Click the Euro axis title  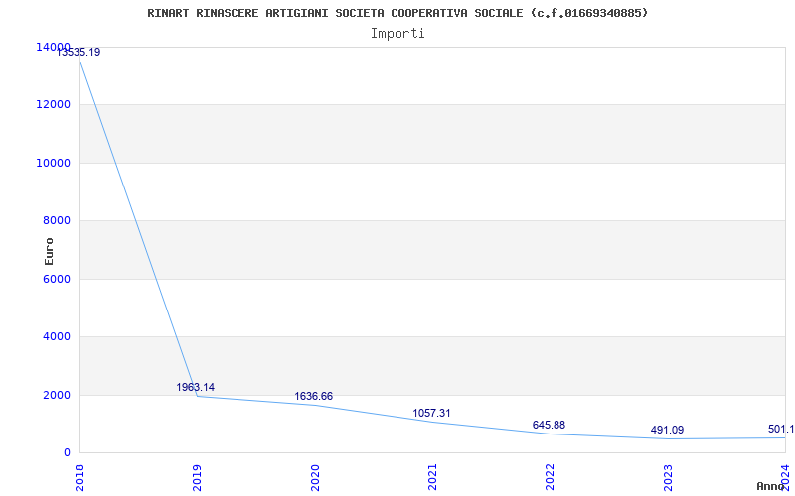pos(49,252)
